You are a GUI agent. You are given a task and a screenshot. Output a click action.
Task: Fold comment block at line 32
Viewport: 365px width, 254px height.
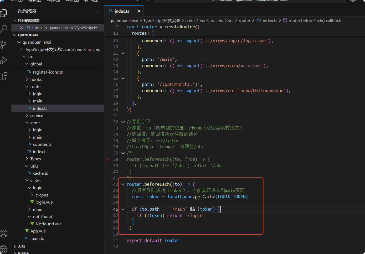123,122
